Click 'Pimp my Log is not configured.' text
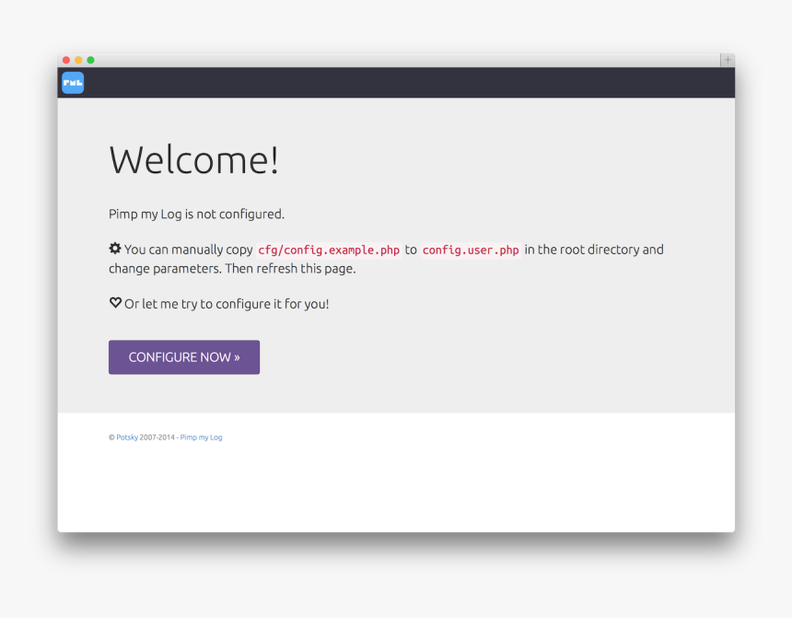 coord(196,215)
